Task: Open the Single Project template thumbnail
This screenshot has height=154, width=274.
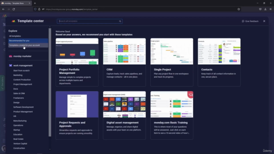Action: tap(172, 51)
